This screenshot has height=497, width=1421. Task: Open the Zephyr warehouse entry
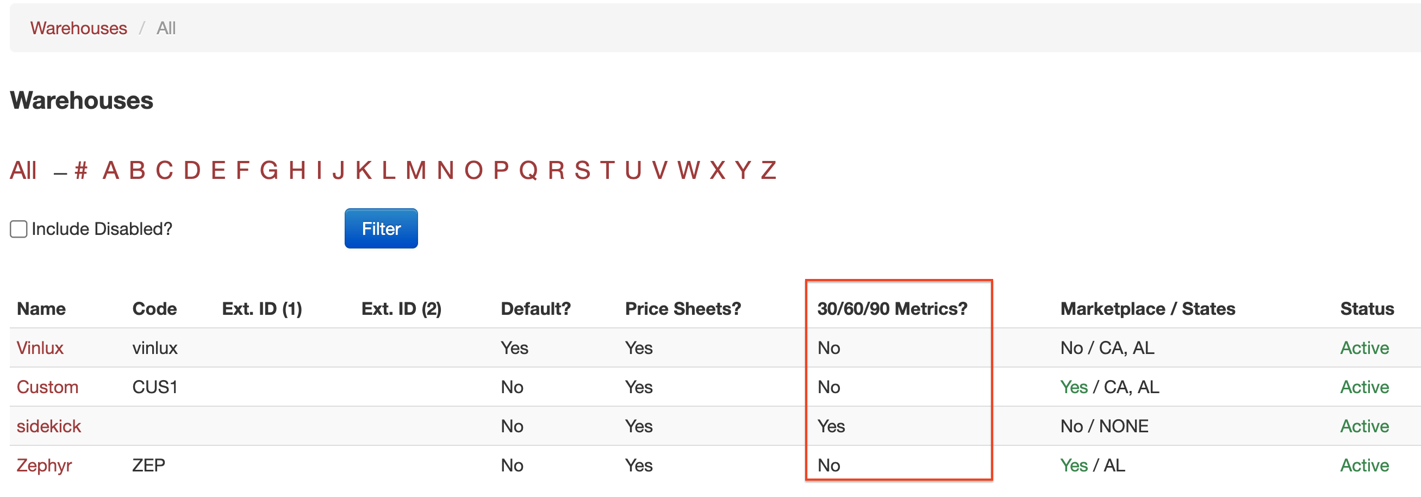(44, 465)
